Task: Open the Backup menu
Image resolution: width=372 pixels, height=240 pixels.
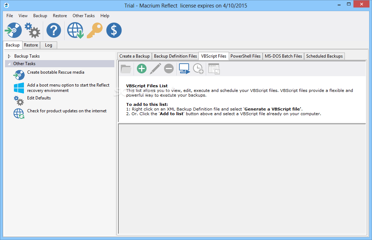Action: [40, 16]
